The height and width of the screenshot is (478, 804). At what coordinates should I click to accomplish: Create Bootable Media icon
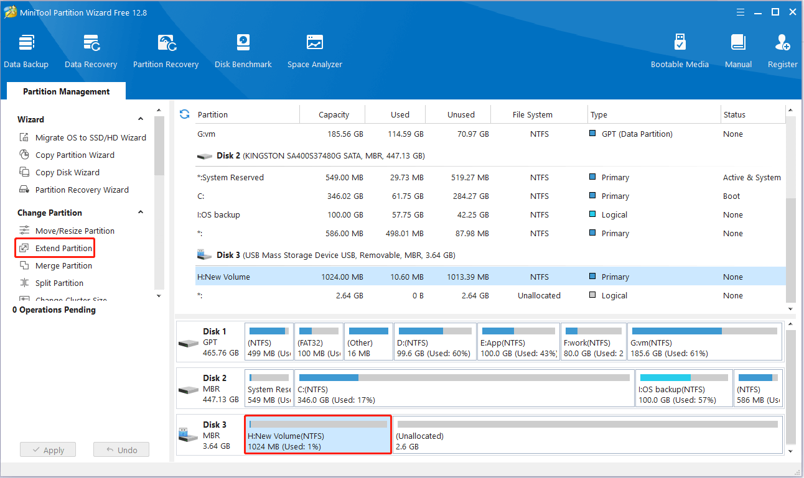(x=680, y=43)
